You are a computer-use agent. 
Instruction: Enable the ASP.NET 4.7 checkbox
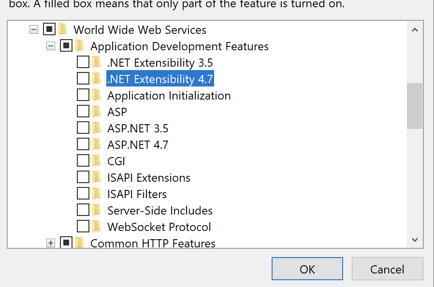(x=83, y=144)
